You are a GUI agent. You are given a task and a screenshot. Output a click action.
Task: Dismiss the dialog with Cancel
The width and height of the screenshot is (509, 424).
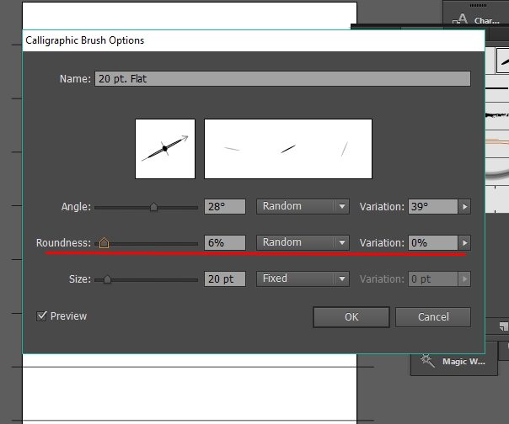click(433, 317)
